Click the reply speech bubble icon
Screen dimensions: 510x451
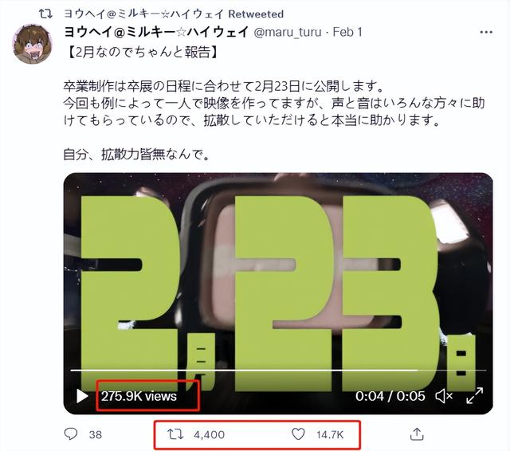71,434
